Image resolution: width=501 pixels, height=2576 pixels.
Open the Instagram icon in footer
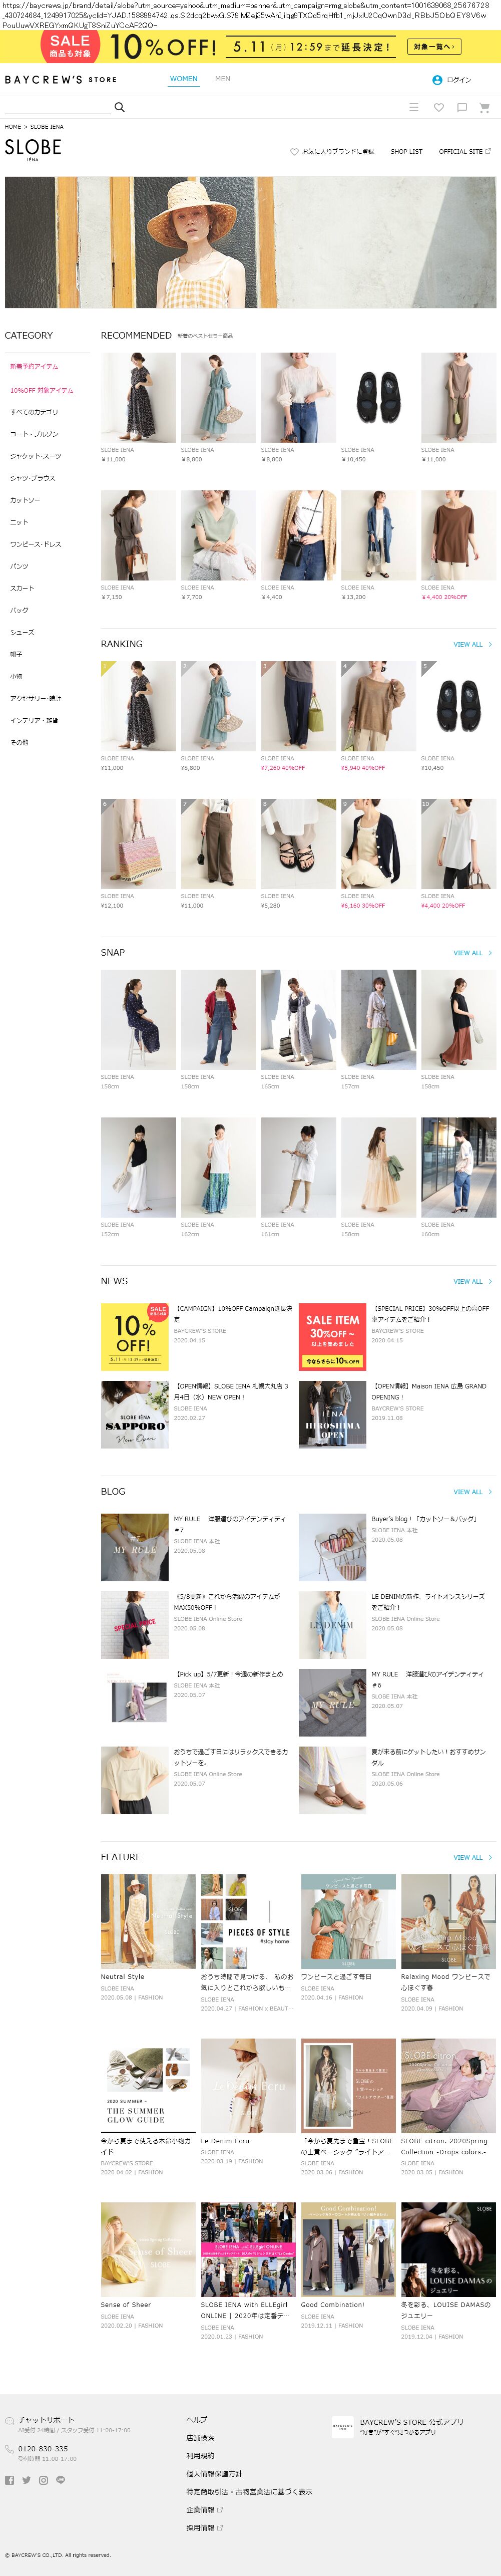click(x=43, y=2479)
